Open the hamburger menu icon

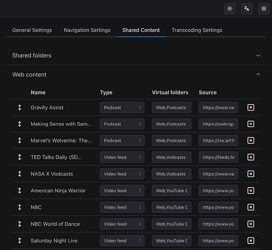coord(263,8)
